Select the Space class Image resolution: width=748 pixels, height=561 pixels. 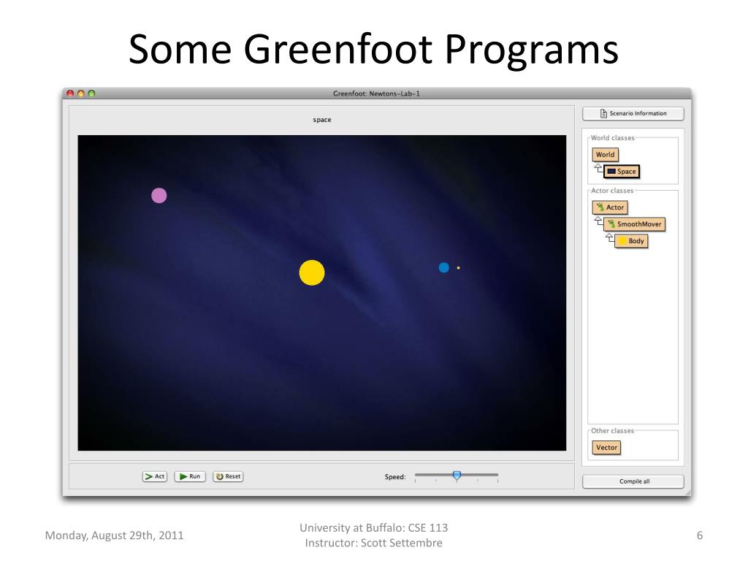622,171
